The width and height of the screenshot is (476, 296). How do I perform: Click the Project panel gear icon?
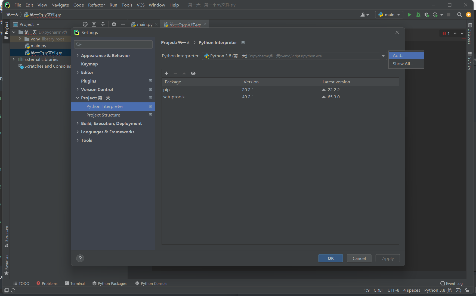tap(114, 24)
